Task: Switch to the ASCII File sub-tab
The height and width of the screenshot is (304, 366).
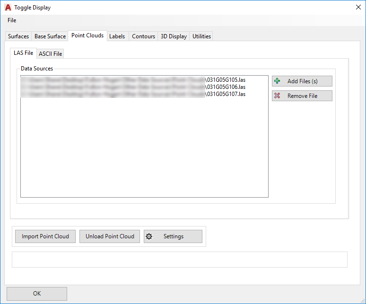Action: pyautogui.click(x=51, y=54)
